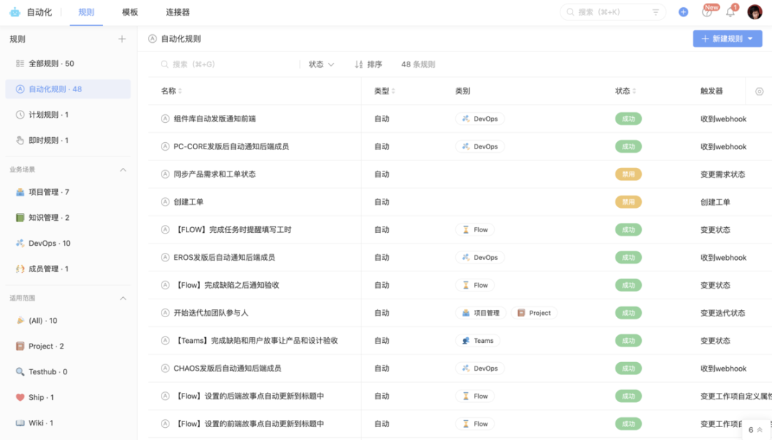Click the 排序 sort button
The height and width of the screenshot is (440, 772).
(x=368, y=64)
